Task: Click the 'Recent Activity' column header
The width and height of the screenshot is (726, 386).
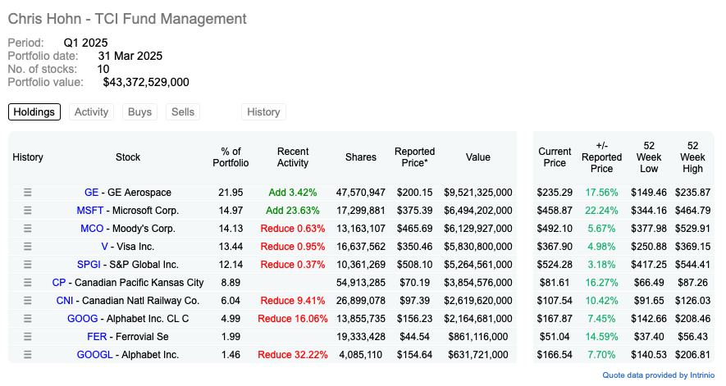Action: click(x=293, y=157)
